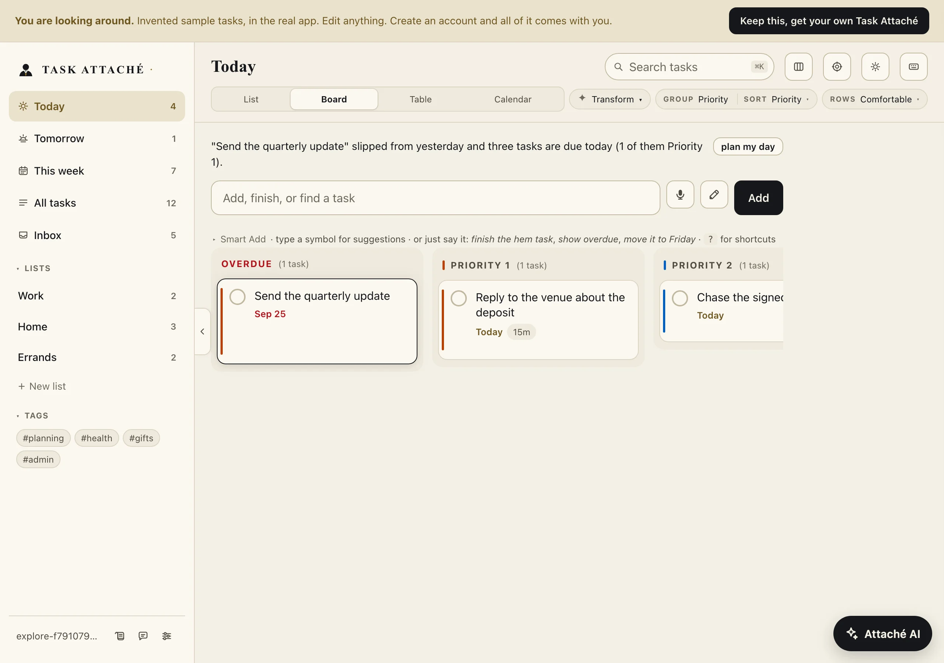Collapse the TAGS section

point(32,415)
